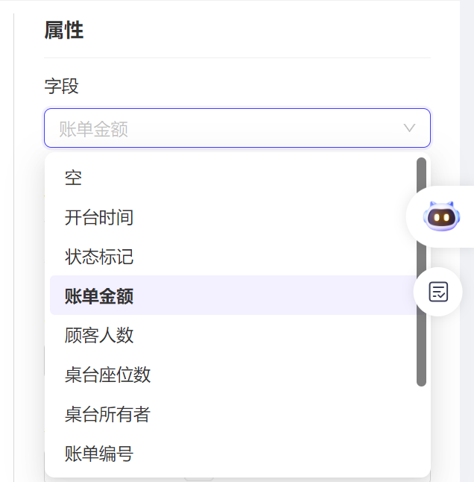Click the 属性 panel heading
The height and width of the screenshot is (482, 474).
click(64, 30)
